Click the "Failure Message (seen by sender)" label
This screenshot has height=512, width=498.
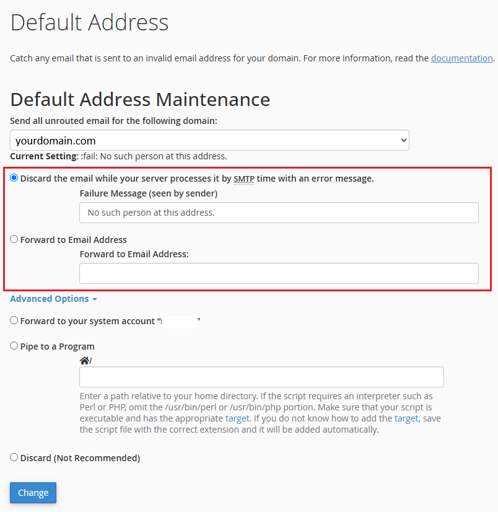pyautogui.click(x=148, y=193)
